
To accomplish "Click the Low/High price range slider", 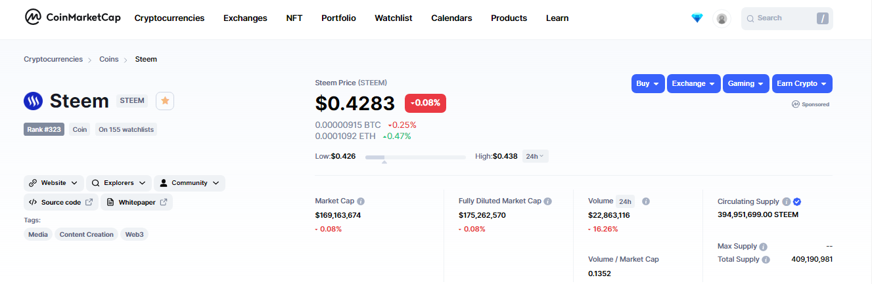I will click(x=415, y=157).
